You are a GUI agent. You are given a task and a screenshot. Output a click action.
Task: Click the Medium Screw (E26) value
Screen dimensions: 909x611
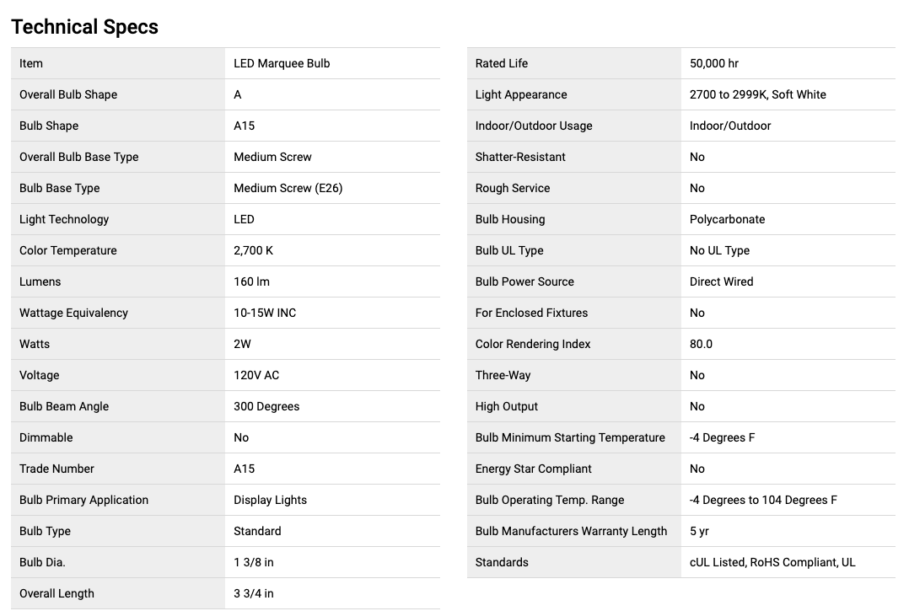coord(288,188)
